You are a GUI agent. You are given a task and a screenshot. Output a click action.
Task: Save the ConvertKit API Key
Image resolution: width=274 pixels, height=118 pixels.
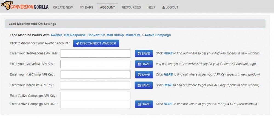144,64
